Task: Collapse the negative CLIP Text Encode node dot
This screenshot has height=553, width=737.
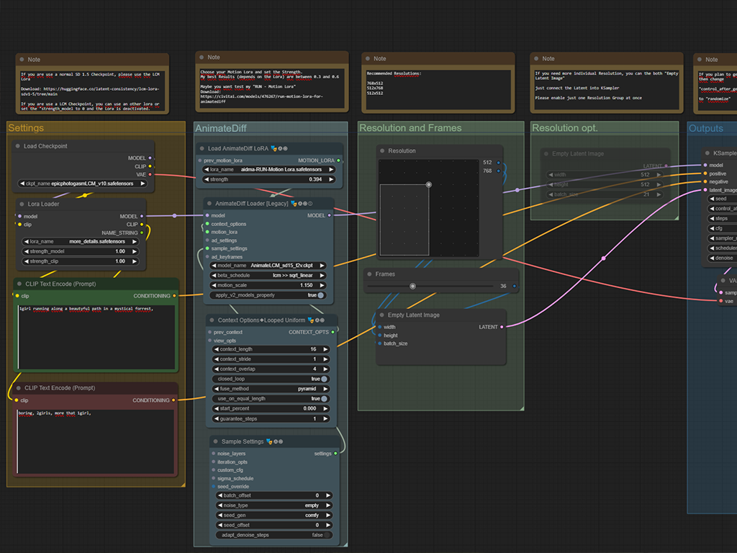Action: click(x=18, y=388)
